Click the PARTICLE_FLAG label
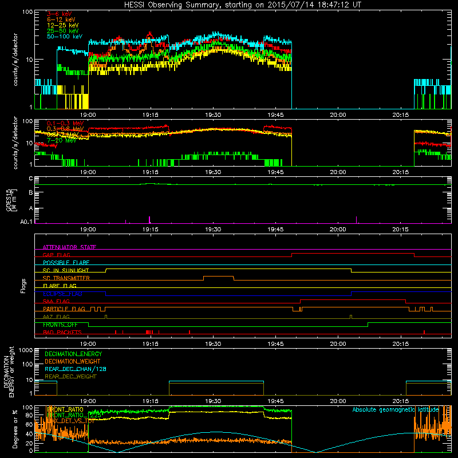 (x=64, y=309)
